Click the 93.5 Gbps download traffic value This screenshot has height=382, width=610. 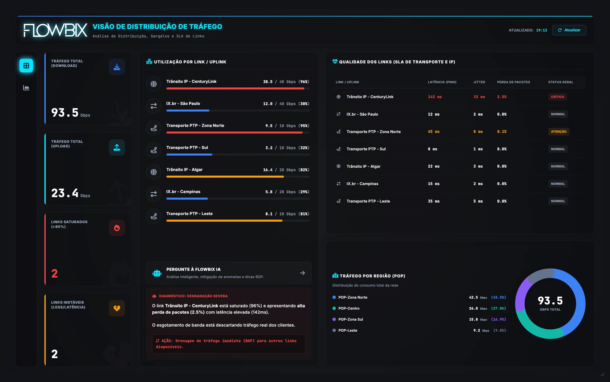[x=70, y=113]
